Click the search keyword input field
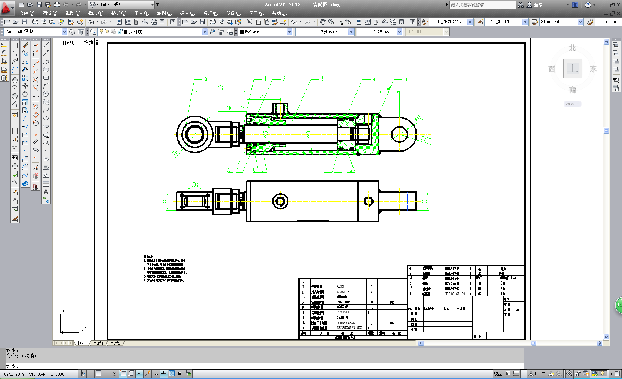This screenshot has height=379, width=622. tap(482, 5)
